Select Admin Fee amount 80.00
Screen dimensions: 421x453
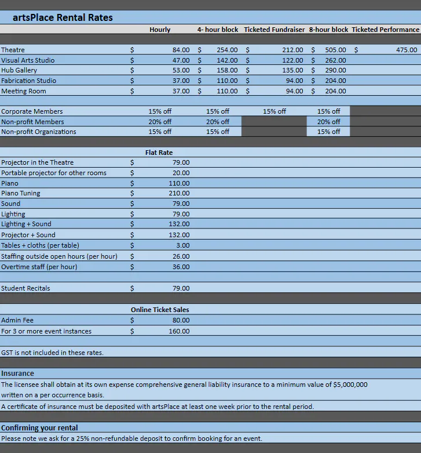click(181, 320)
